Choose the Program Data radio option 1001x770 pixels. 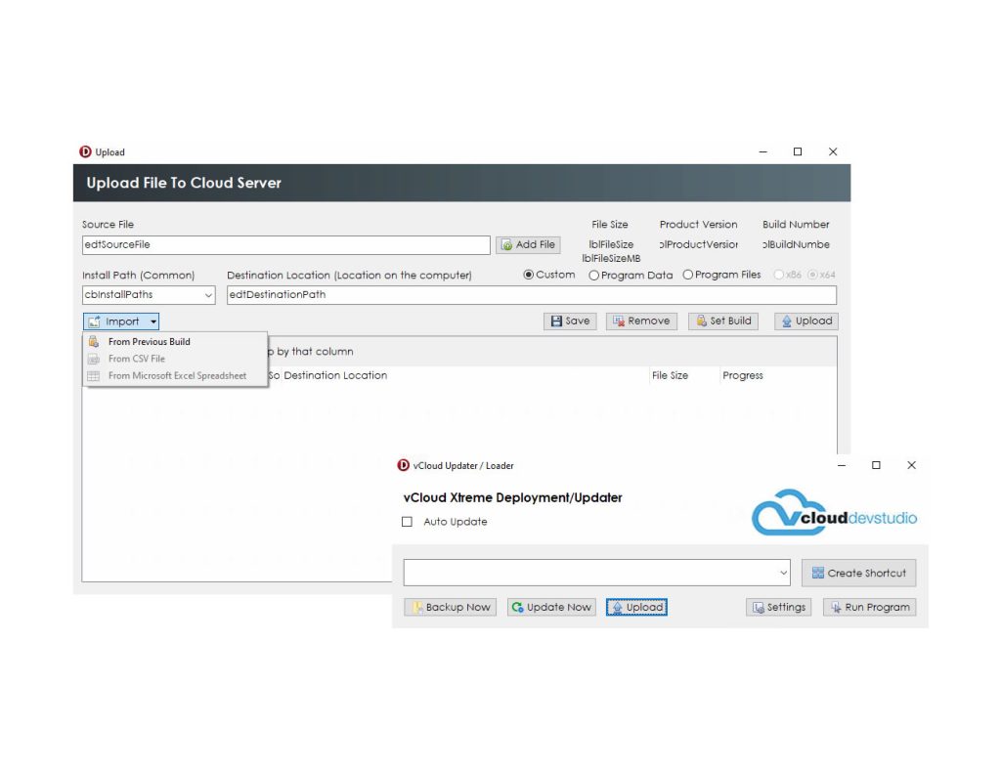tap(593, 276)
